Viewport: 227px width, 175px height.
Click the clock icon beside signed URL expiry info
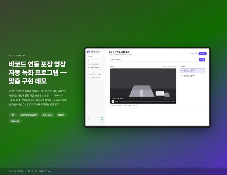coord(111,106)
